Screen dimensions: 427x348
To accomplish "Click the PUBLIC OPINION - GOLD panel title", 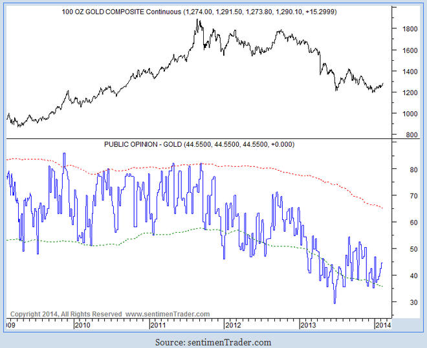I will pyautogui.click(x=199, y=144).
